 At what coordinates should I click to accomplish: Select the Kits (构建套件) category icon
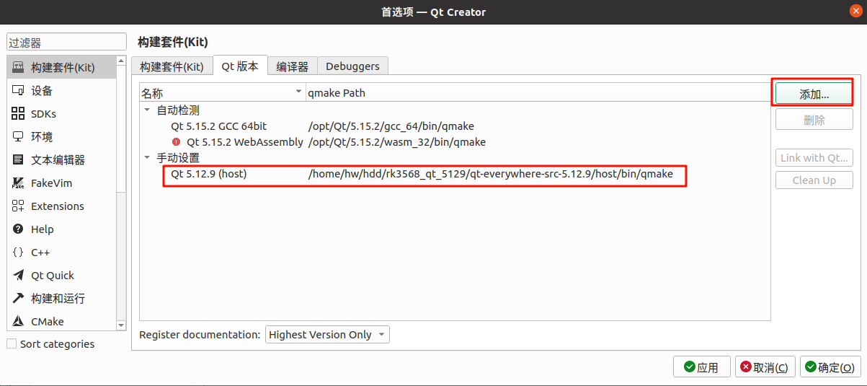pyautogui.click(x=18, y=68)
